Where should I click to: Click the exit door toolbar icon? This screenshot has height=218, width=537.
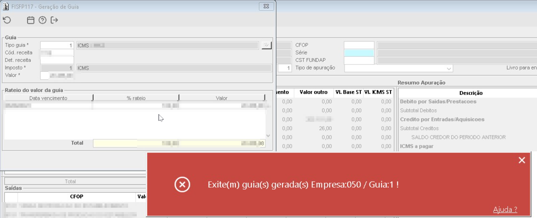click(x=54, y=20)
